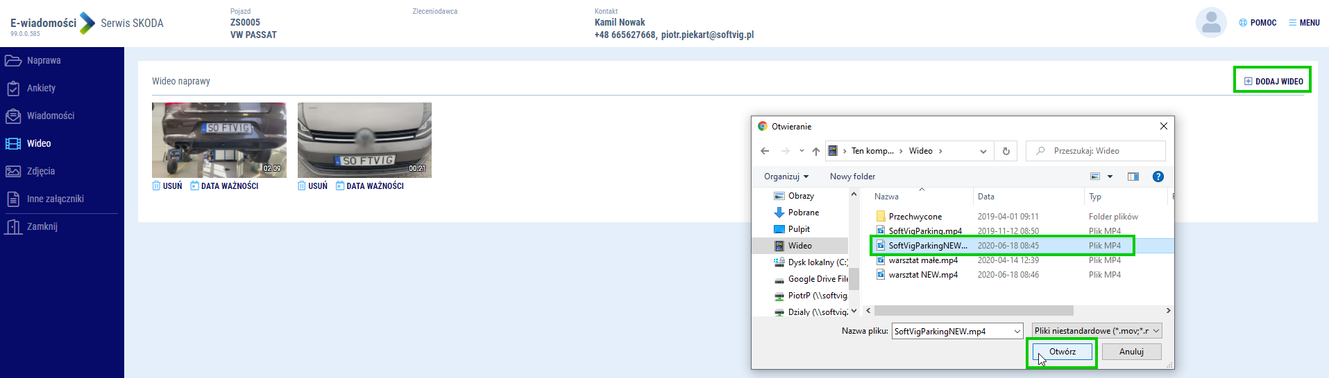Select the warsztat NEW.mp4 file
Screen dimensions: 1329x378
922,275
